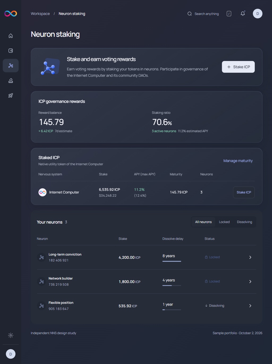Click the "4,200.00 ICP" stake amount
The height and width of the screenshot is (364, 272).
129,257
